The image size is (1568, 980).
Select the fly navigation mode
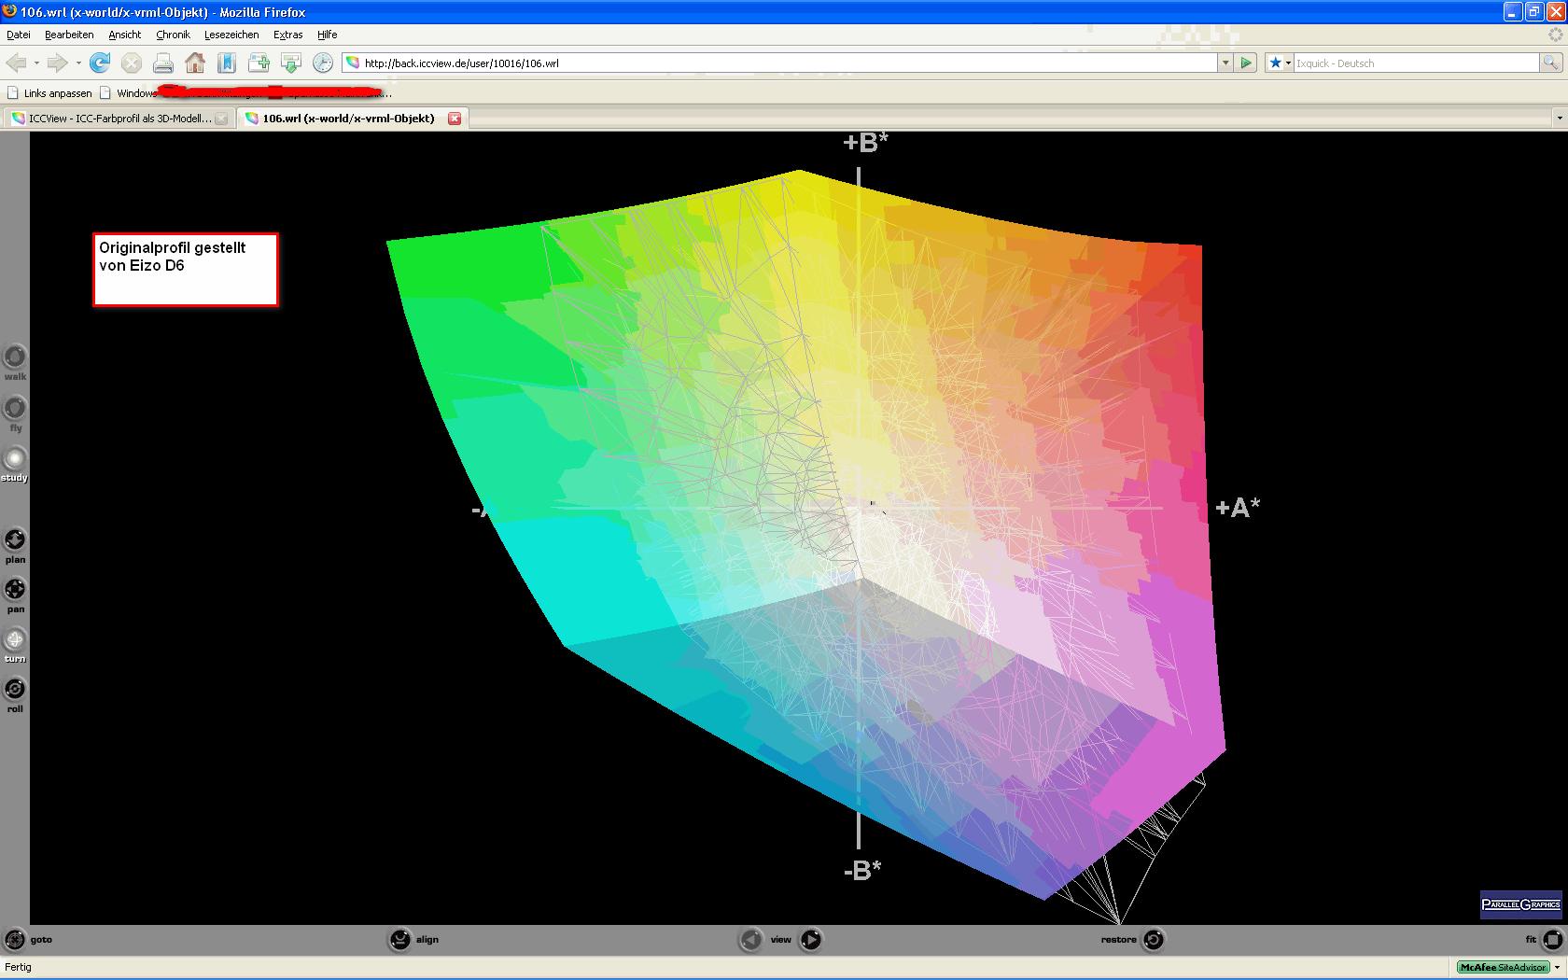[x=15, y=408]
